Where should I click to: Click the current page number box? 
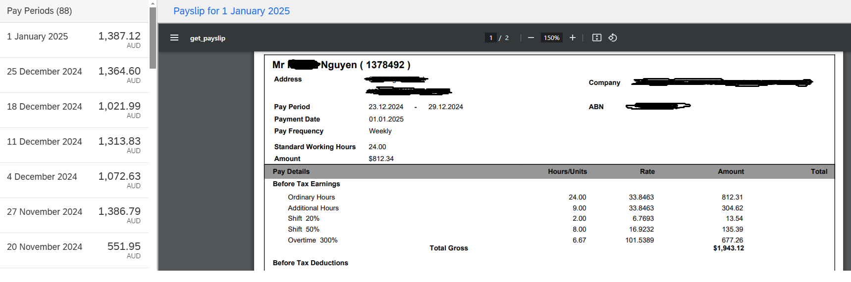coord(490,38)
